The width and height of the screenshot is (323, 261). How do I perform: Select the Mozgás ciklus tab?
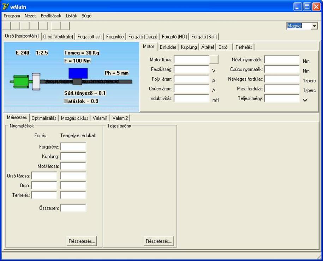pyautogui.click(x=74, y=118)
